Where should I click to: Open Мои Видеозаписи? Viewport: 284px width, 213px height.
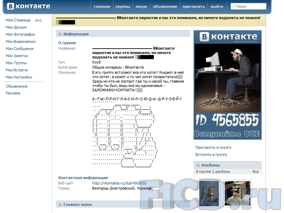(21, 42)
